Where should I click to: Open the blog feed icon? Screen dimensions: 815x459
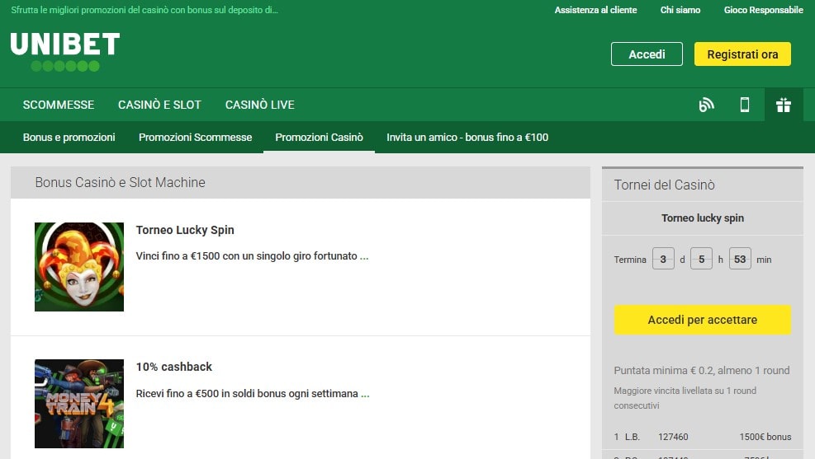[706, 105]
